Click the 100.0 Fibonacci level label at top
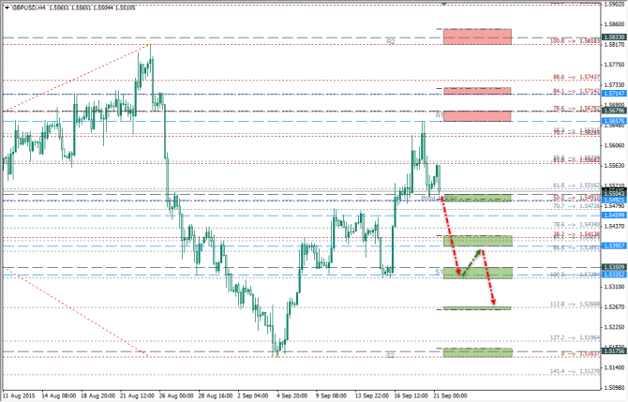Screen dimensions: 628x402 click(x=560, y=41)
